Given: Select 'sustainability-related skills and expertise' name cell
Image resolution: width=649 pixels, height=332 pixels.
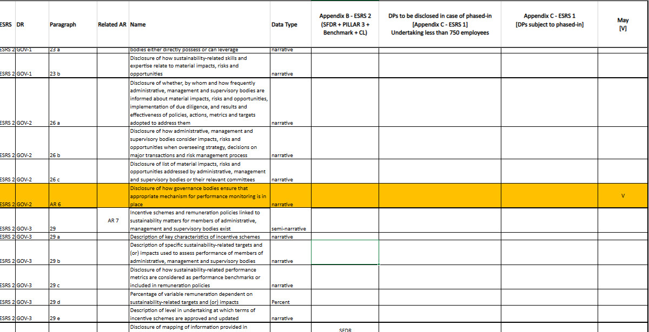Looking at the screenshot, I should pyautogui.click(x=199, y=66).
